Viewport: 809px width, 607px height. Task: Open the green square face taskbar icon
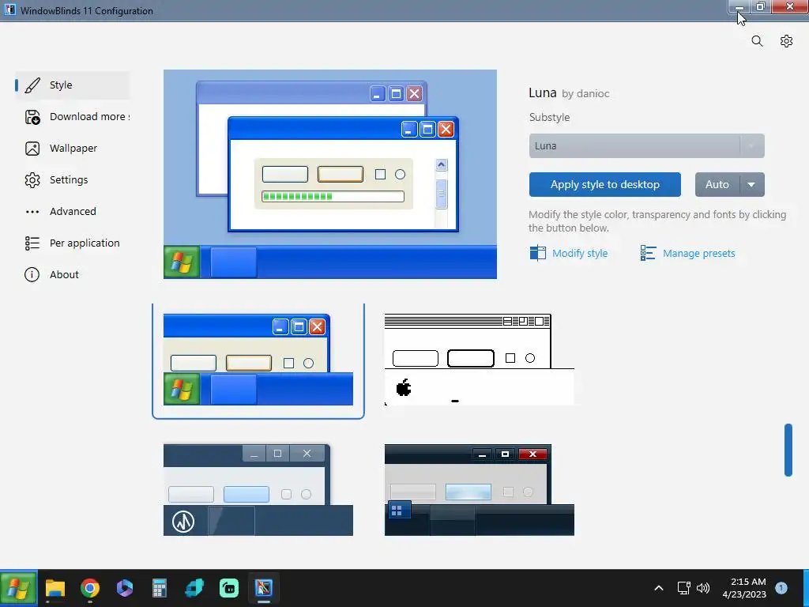[x=229, y=588]
